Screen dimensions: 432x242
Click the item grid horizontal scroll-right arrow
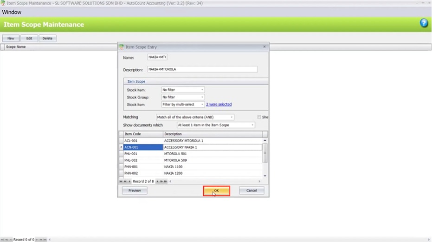(259, 181)
